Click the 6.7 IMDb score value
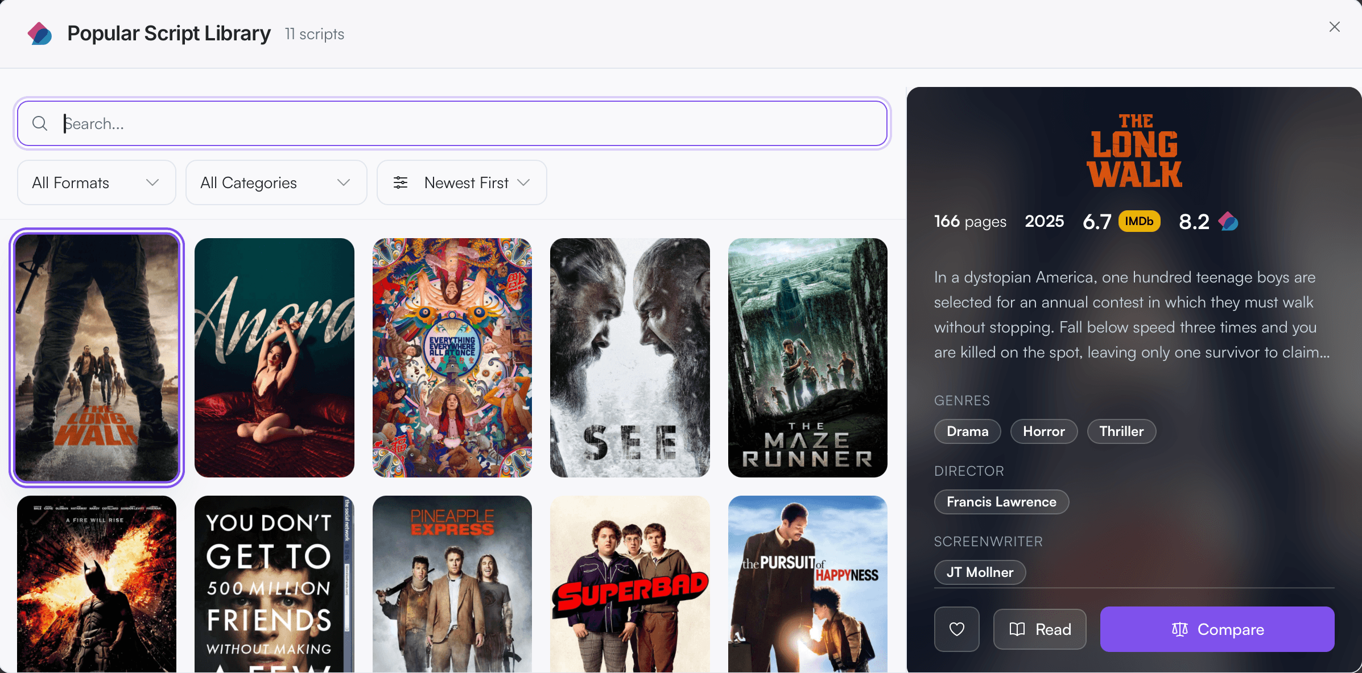Image resolution: width=1362 pixels, height=673 pixels. (1097, 222)
